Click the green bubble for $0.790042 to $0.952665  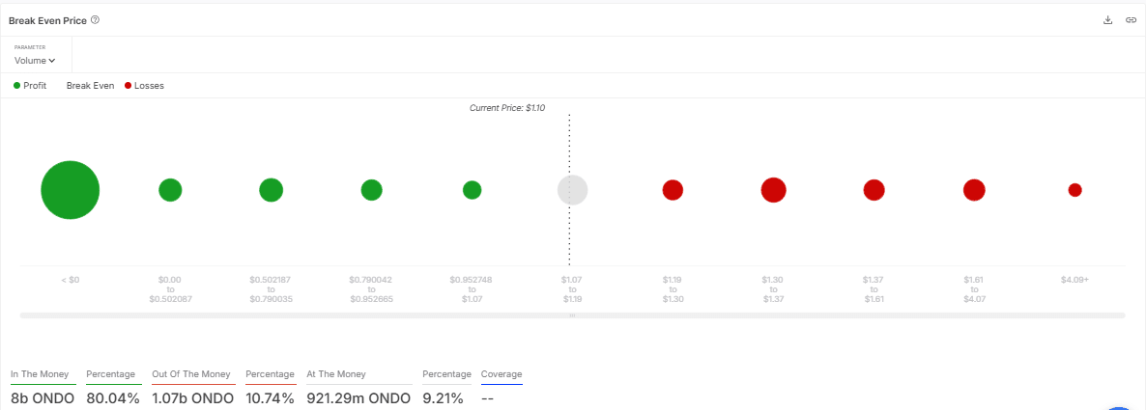371,190
